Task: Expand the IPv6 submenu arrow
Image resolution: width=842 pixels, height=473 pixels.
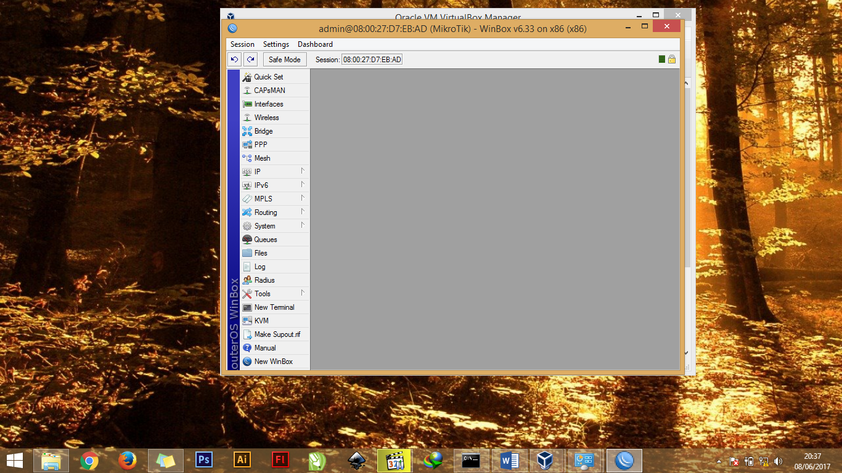Action: pos(303,184)
